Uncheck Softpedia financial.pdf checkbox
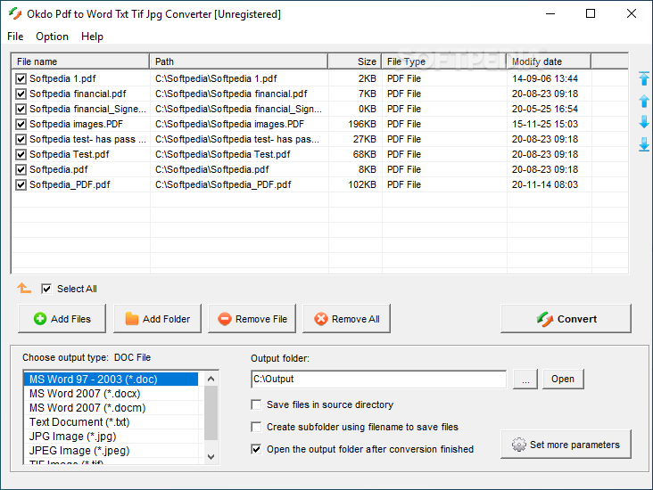Viewport: 653px width, 490px height. [x=21, y=94]
